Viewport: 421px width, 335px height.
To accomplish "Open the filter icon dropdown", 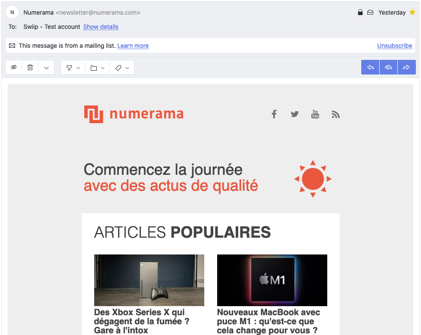I will pyautogui.click(x=73, y=68).
